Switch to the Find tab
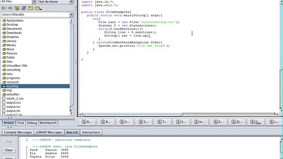This screenshot has height=159, width=283. [x=21, y=123]
